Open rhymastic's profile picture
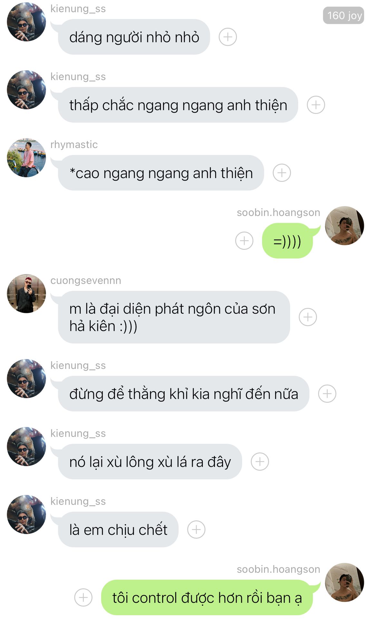The width and height of the screenshot is (371, 619). 26,158
